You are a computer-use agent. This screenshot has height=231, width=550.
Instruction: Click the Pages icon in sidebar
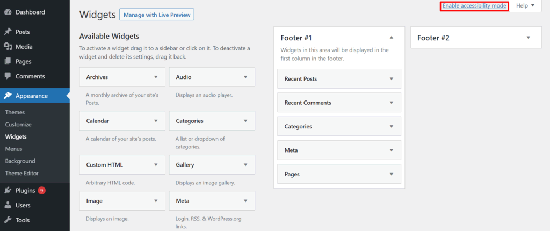(x=8, y=62)
